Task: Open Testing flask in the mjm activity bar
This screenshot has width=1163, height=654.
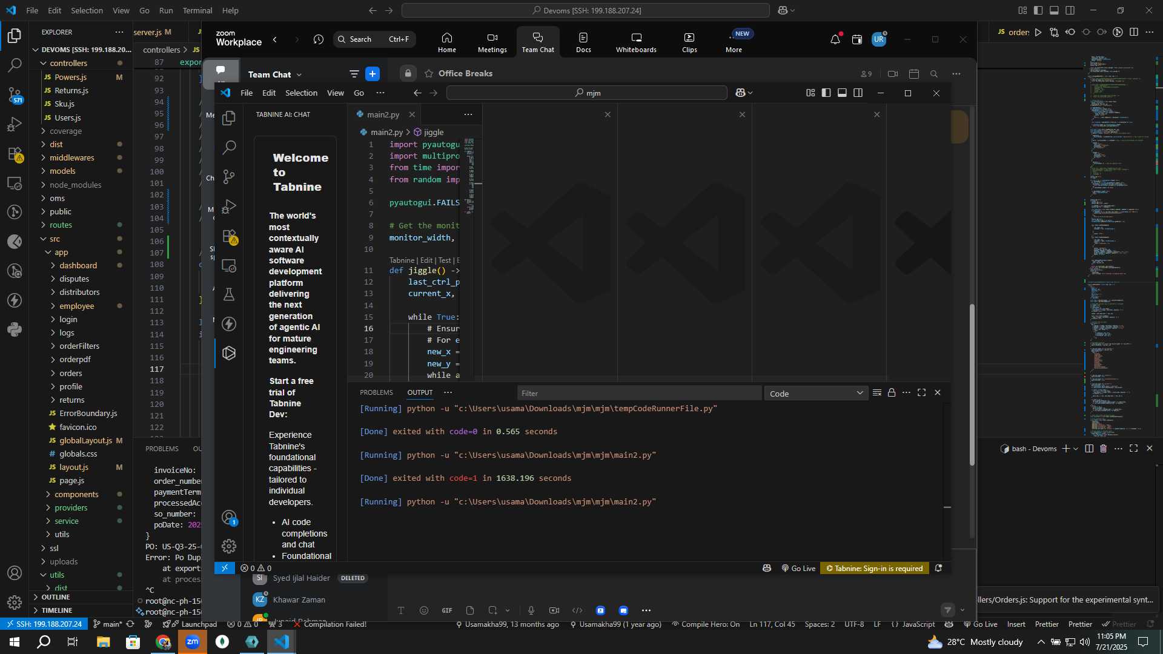Action: (229, 294)
